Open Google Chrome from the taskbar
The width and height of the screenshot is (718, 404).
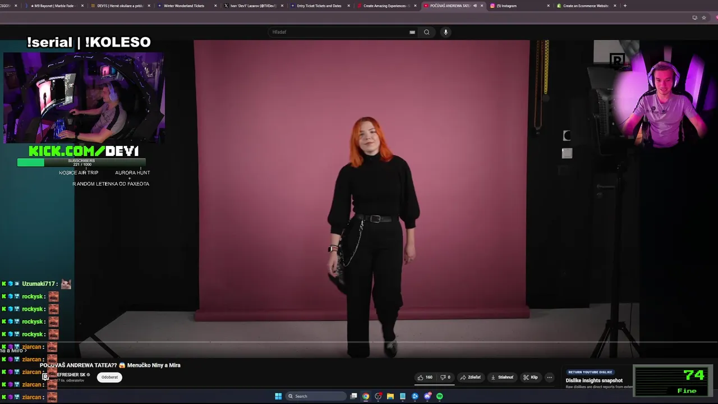point(366,396)
